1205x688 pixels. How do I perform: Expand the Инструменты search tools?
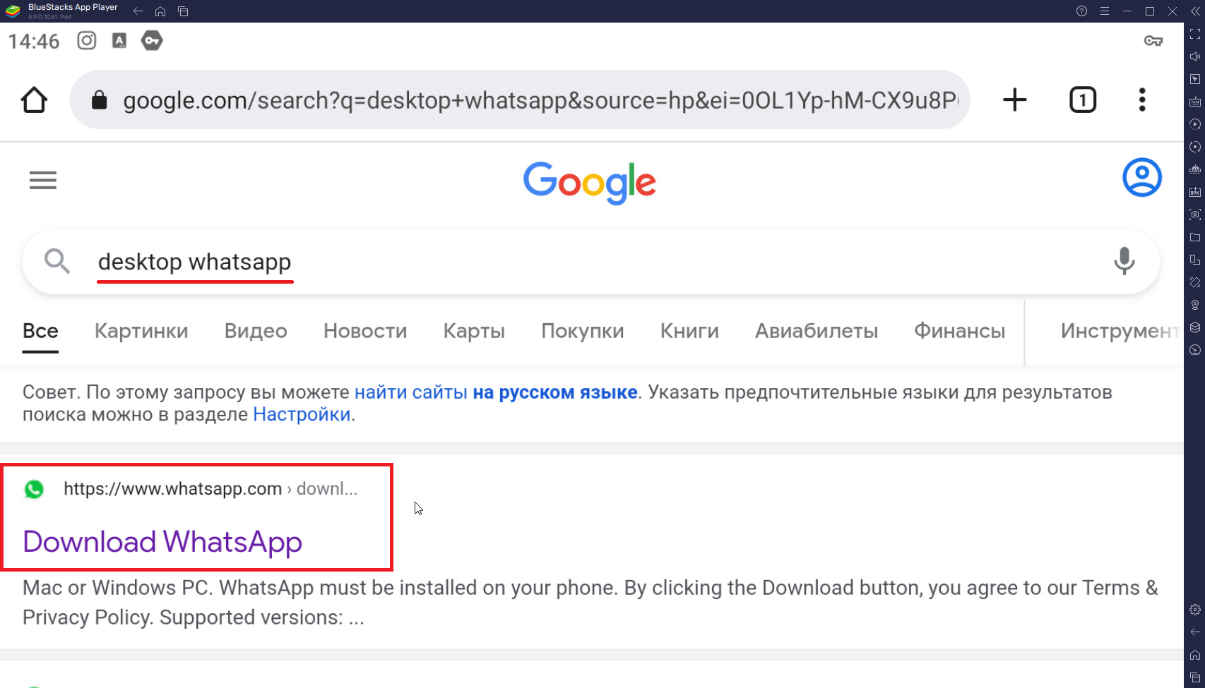coord(1119,331)
